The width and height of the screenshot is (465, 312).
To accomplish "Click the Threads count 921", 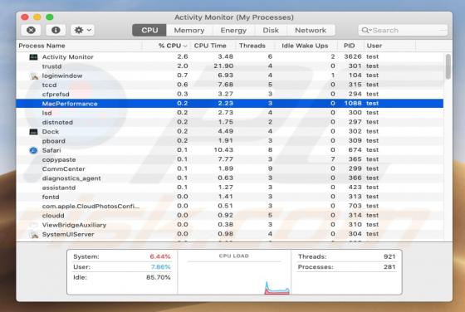I will [x=389, y=256].
